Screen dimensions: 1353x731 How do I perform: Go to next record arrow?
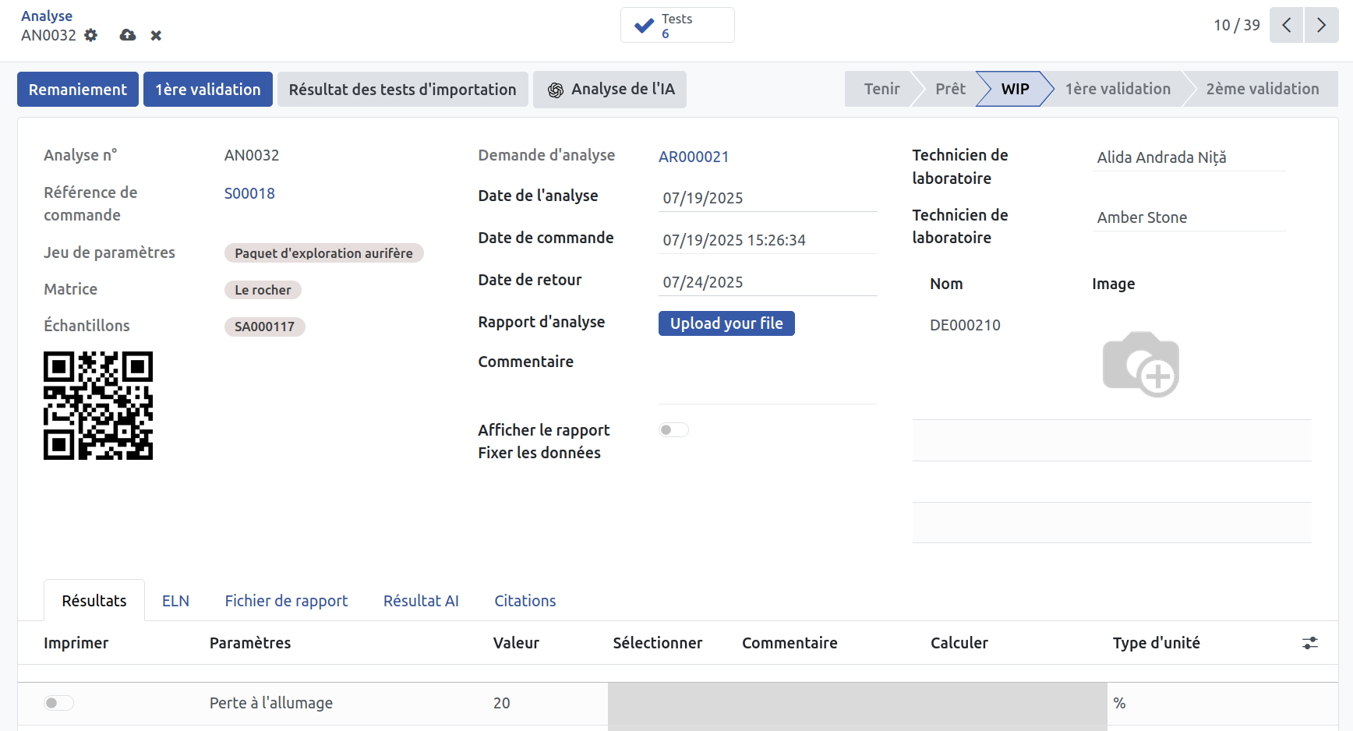tap(1322, 25)
